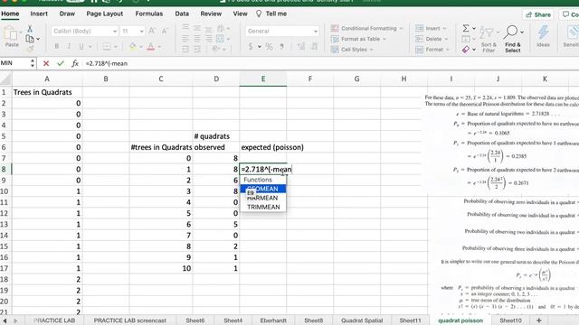Click the Cut scissors icon
The width and height of the screenshot is (579, 325).
pos(30,28)
